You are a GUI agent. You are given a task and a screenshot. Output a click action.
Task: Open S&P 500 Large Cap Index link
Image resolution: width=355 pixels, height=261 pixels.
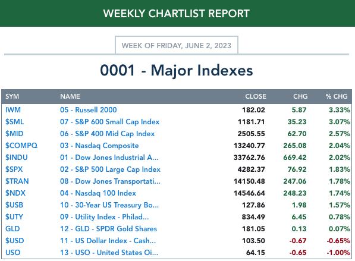pos(110,169)
